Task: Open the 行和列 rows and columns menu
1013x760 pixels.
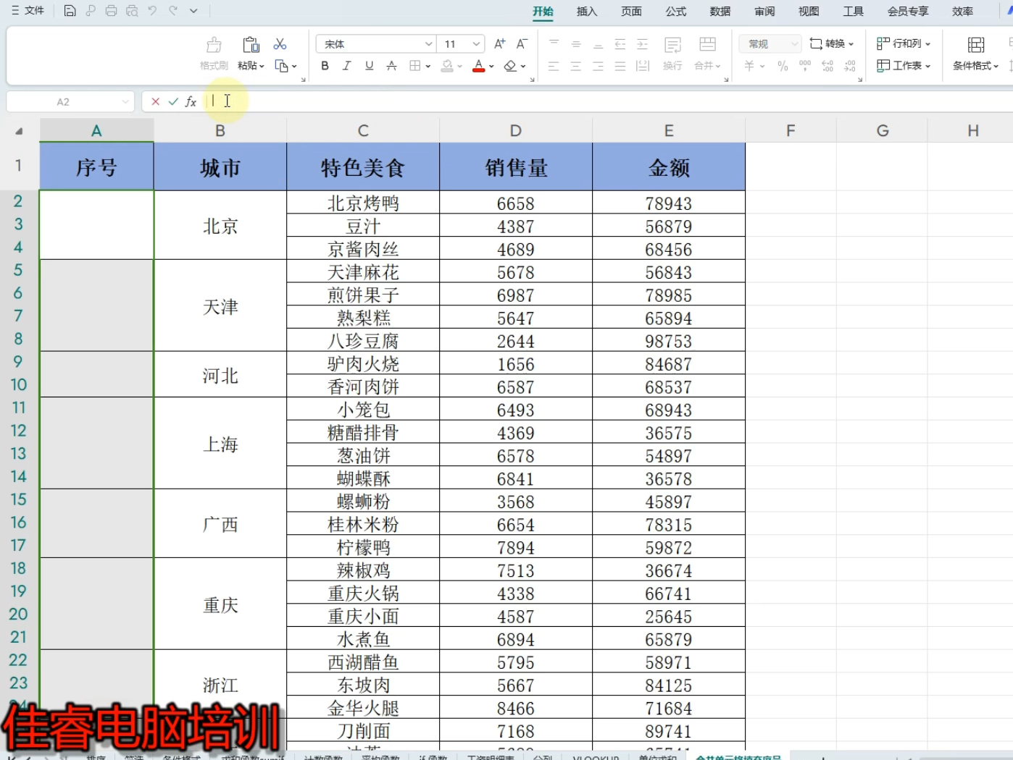Action: point(903,43)
